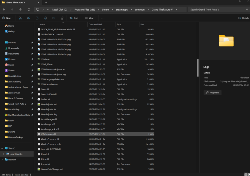Open the steamapps breadcrumb link
This screenshot has width=250, height=176.
(122, 9)
